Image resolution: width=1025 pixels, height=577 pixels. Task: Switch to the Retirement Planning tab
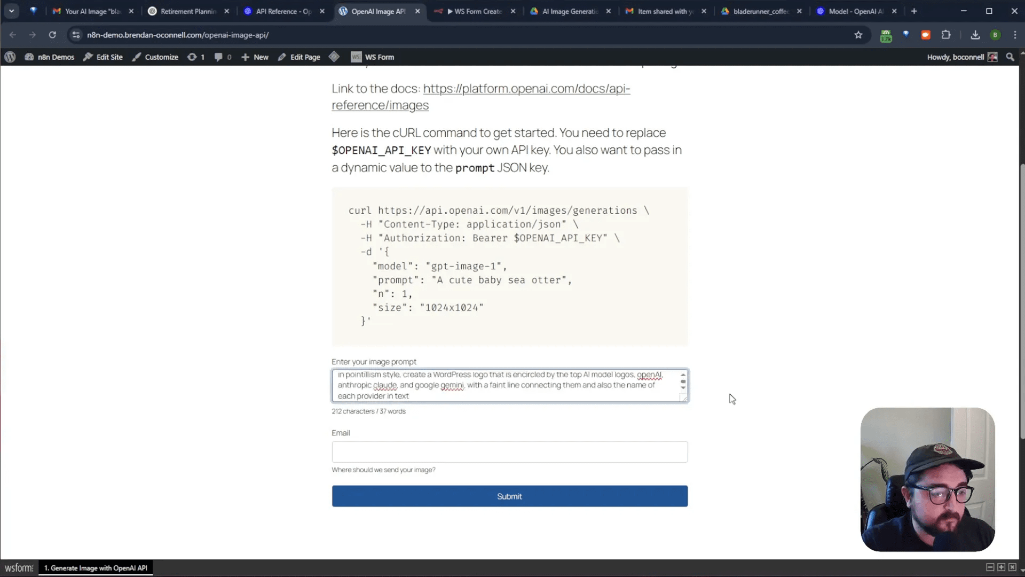click(188, 11)
